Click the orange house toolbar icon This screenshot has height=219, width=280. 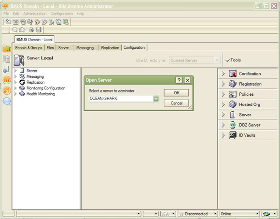pyautogui.click(x=37, y=22)
